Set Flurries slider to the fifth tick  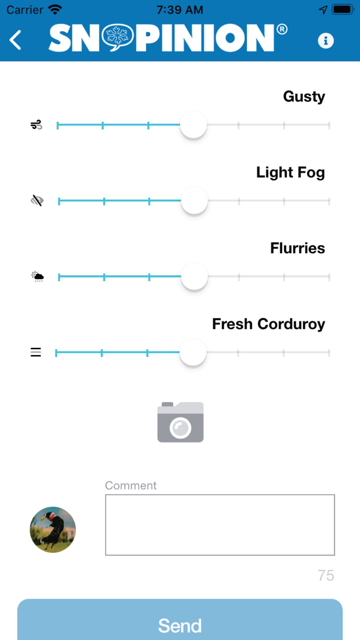coord(239,277)
